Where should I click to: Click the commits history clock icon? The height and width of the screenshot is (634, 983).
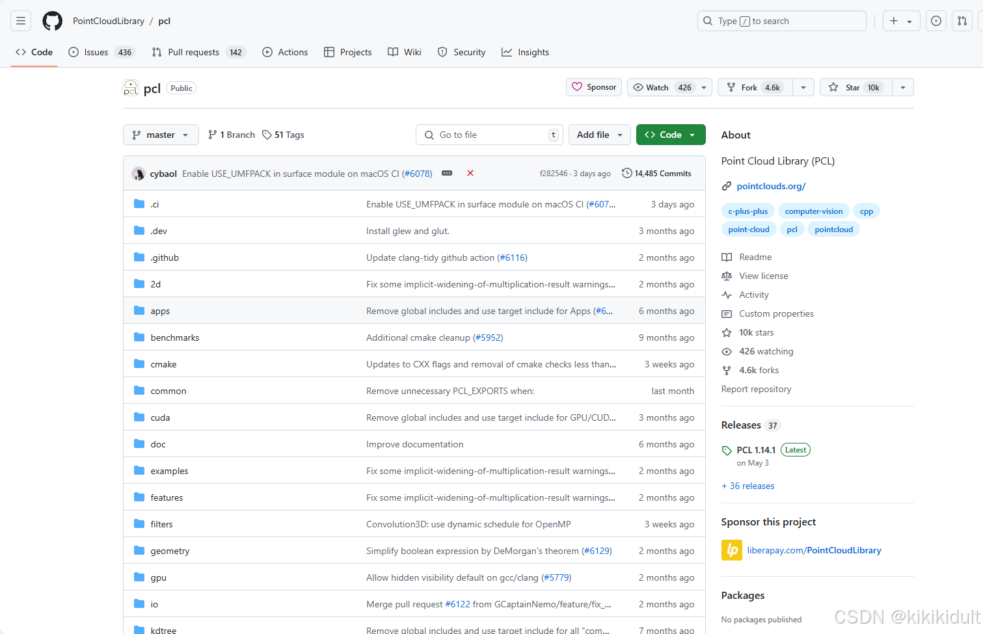coord(626,173)
